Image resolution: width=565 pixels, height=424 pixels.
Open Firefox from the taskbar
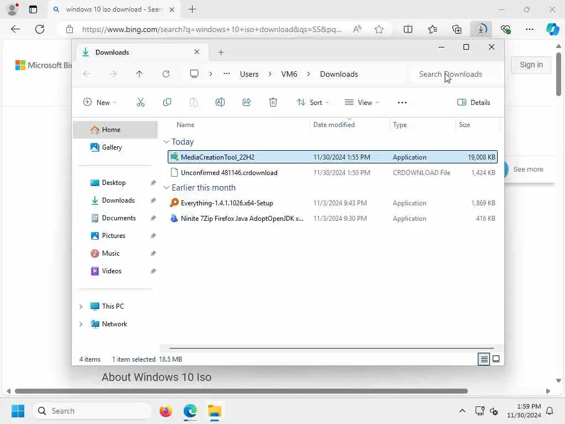click(x=166, y=411)
